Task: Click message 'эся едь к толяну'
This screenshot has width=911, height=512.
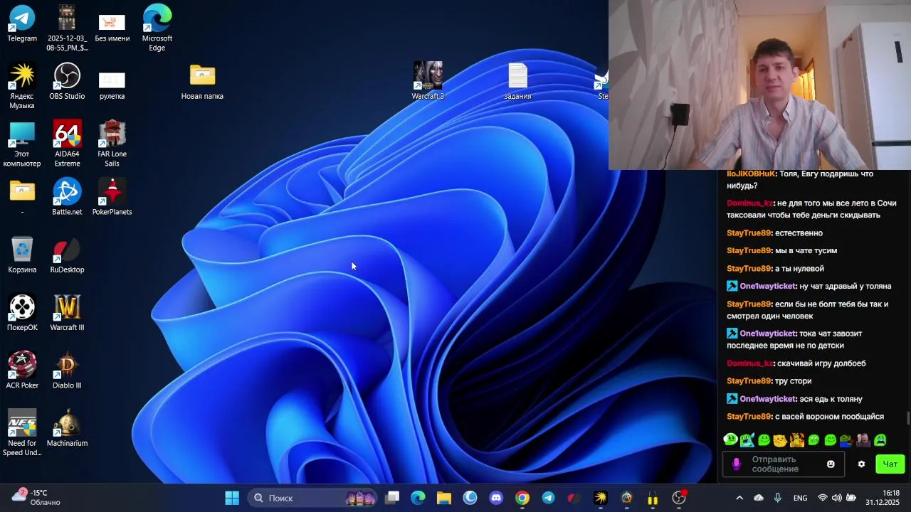Action: point(831,399)
